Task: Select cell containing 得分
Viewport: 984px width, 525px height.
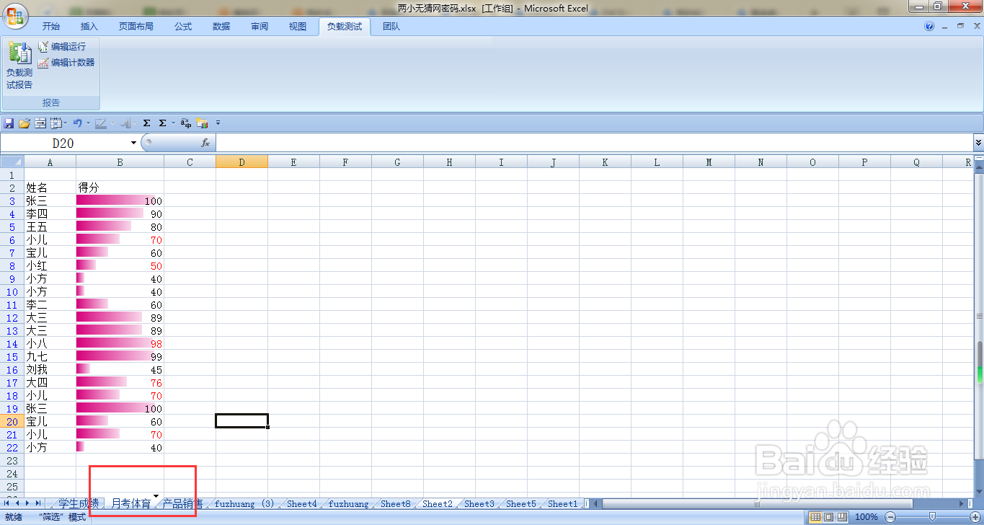Action: (120, 187)
